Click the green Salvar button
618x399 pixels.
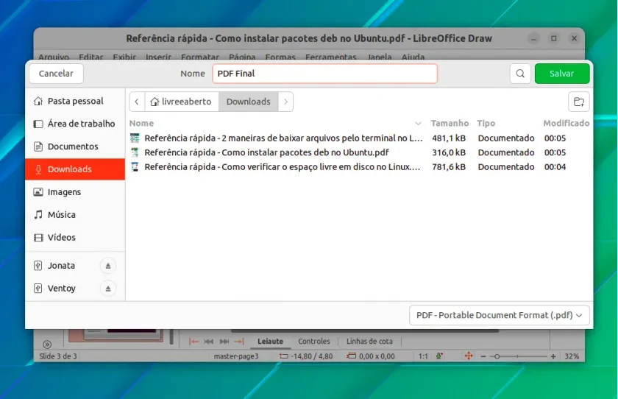coord(562,74)
